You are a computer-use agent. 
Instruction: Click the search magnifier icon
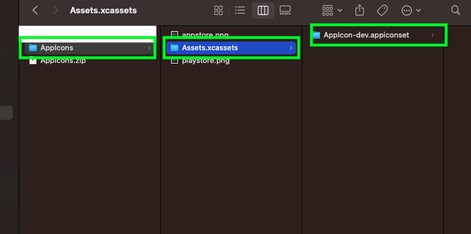click(455, 10)
